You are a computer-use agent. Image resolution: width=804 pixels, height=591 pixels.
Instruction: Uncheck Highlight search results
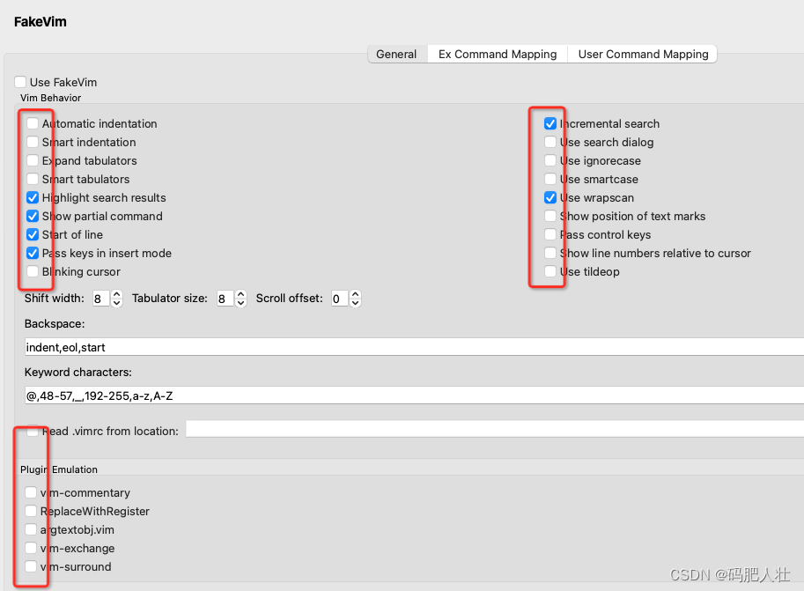pos(33,197)
